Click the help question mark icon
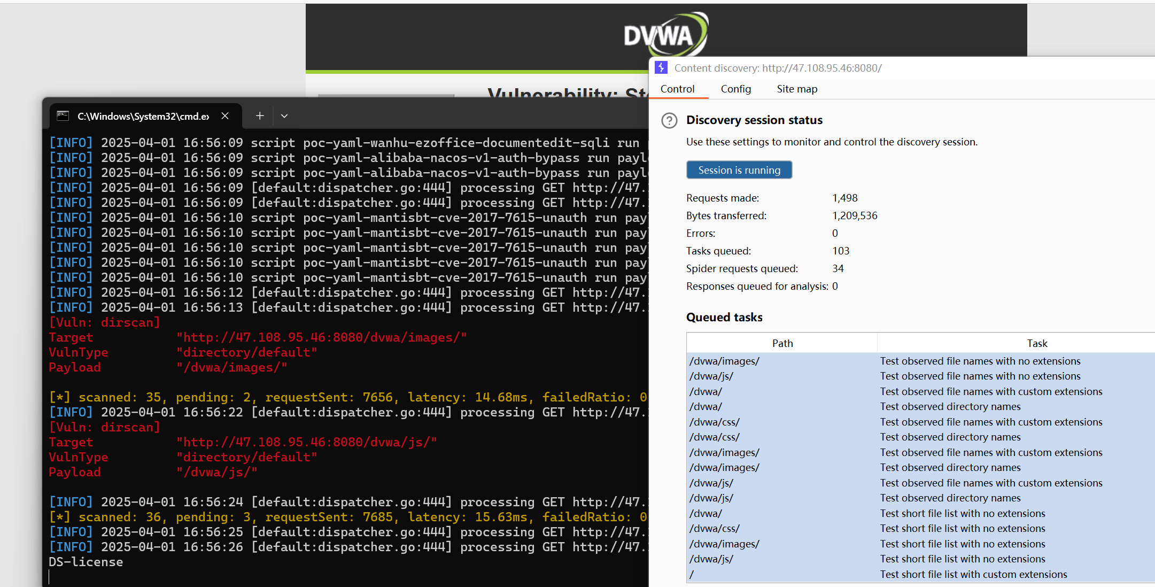Image resolution: width=1155 pixels, height=587 pixels. tap(669, 120)
